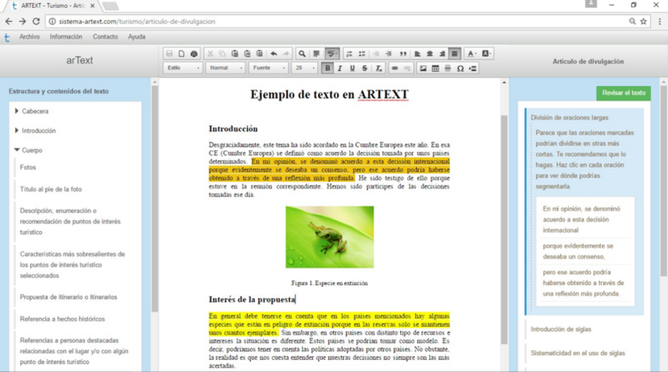Click the Save icon in the toolbar
This screenshot has width=668, height=372.
point(169,54)
